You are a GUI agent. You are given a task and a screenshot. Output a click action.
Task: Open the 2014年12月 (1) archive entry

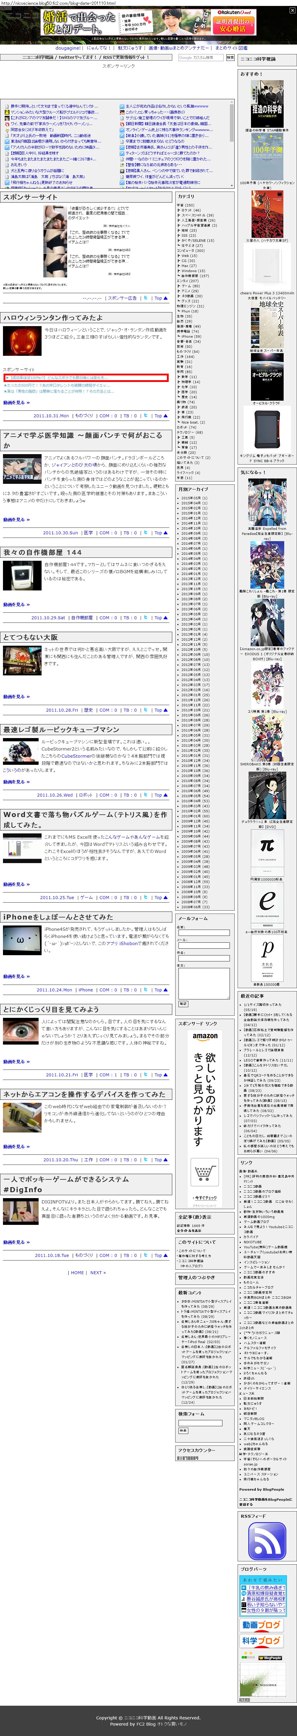click(194, 518)
